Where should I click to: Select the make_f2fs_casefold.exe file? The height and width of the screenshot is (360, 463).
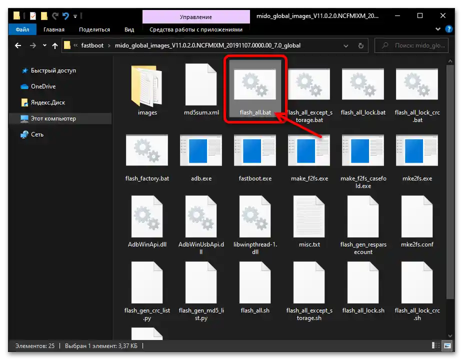click(363, 161)
